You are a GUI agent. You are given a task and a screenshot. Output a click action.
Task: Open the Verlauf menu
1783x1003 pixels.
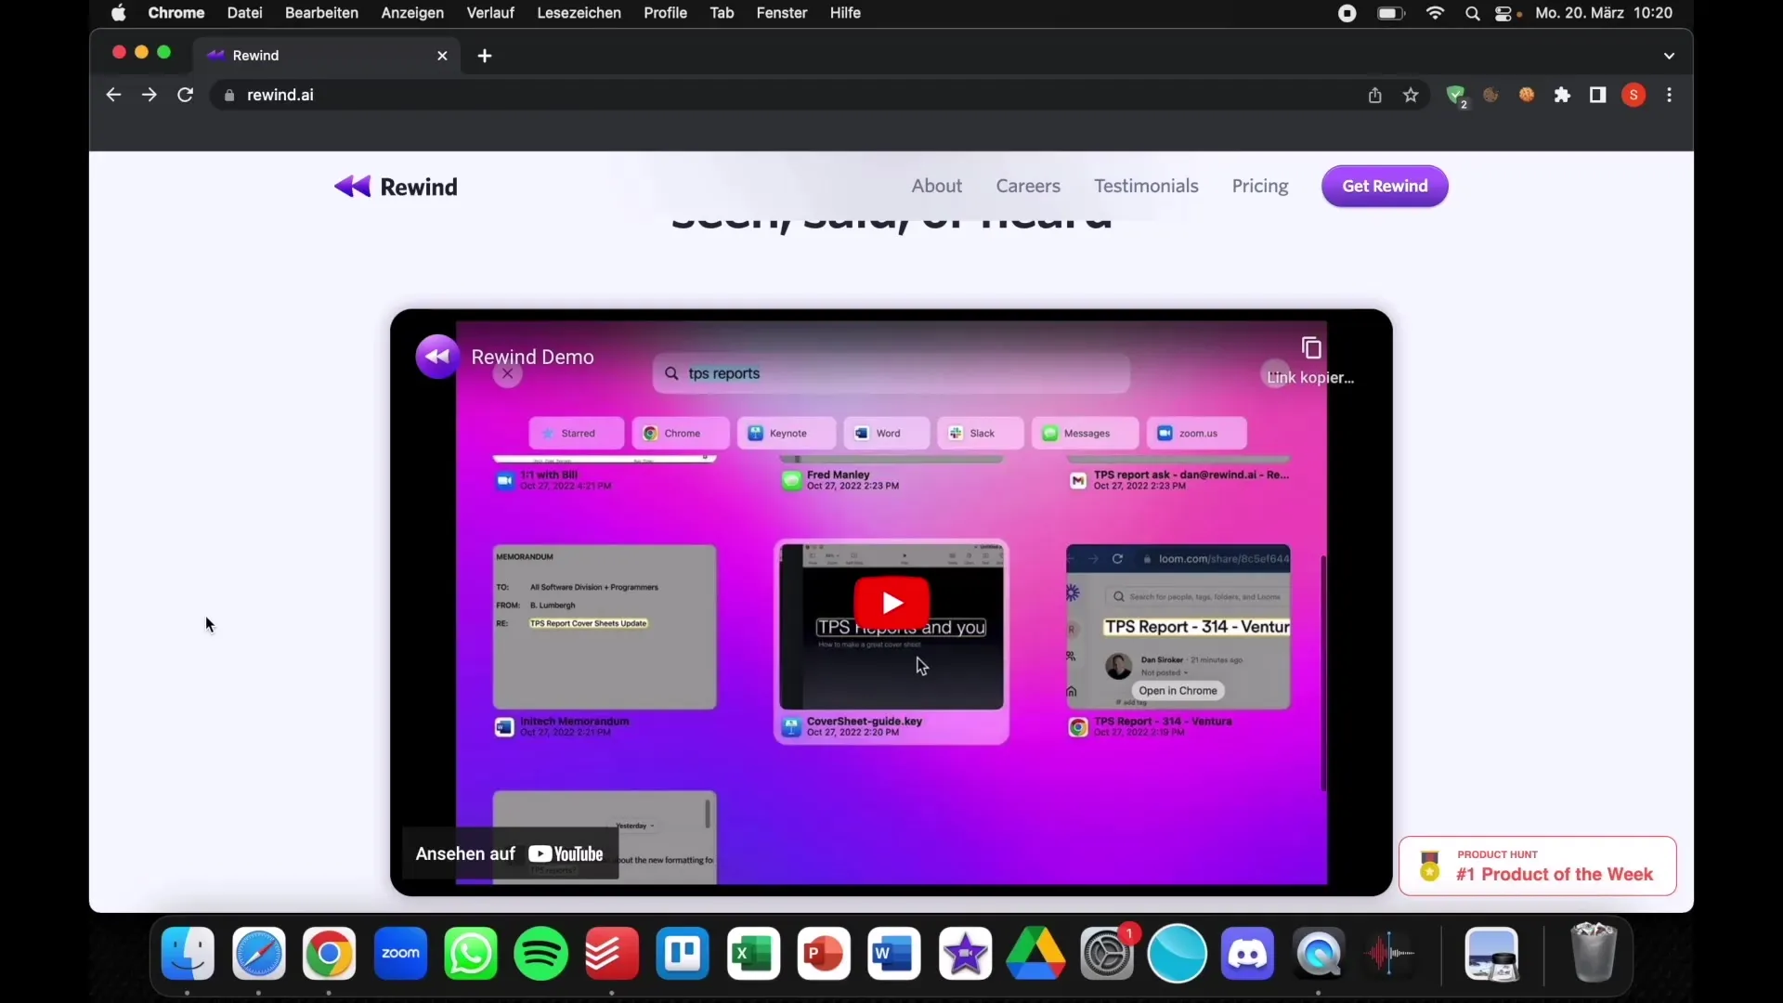pos(490,13)
